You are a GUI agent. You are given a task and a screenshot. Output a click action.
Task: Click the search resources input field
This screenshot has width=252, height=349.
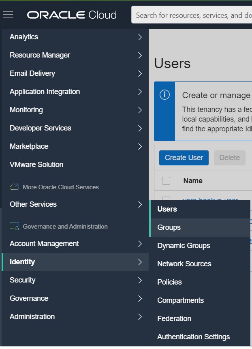pos(192,15)
